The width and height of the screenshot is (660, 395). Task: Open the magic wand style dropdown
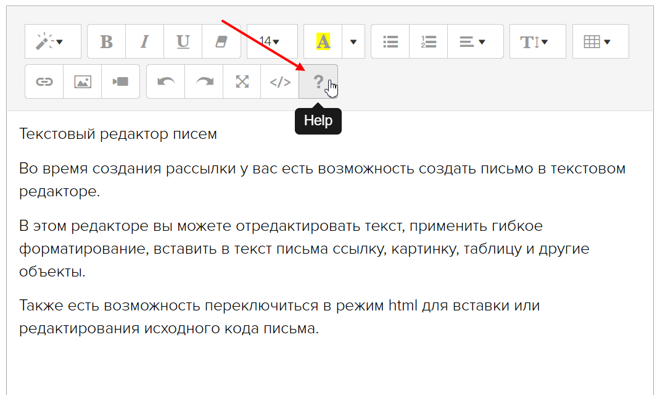tap(52, 41)
